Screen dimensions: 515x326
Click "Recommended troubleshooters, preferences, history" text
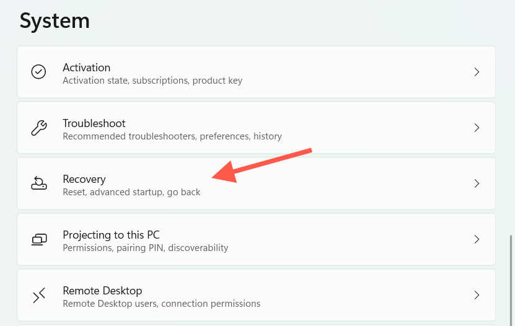pyautogui.click(x=172, y=136)
